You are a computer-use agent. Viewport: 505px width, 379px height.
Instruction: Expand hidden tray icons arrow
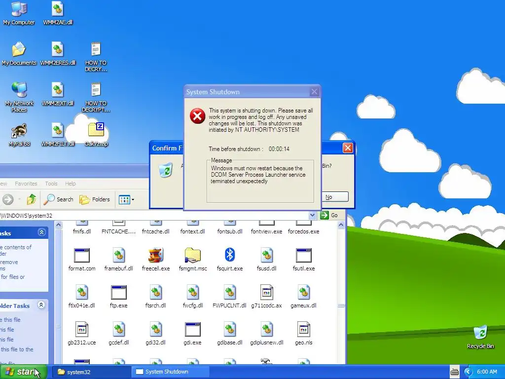coord(469,372)
